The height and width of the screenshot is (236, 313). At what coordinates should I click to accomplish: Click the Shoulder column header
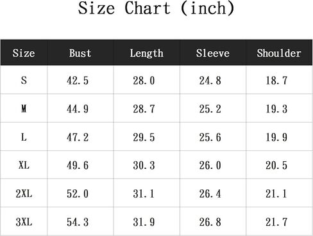coord(279,53)
